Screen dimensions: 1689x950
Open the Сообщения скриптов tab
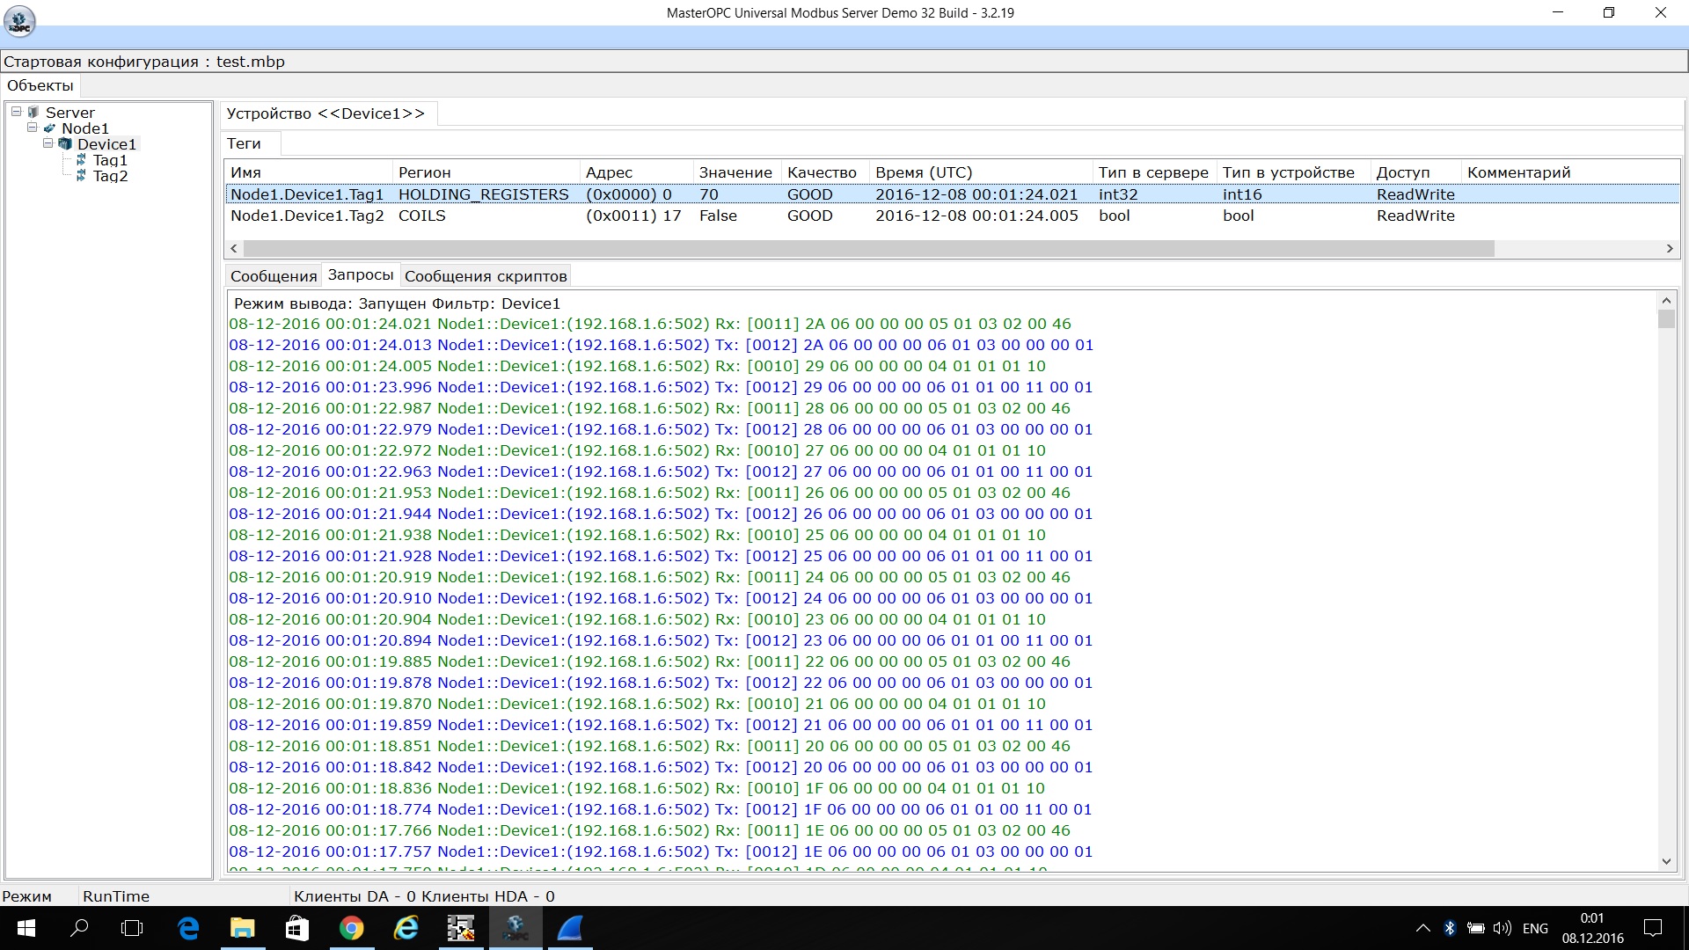click(x=486, y=276)
